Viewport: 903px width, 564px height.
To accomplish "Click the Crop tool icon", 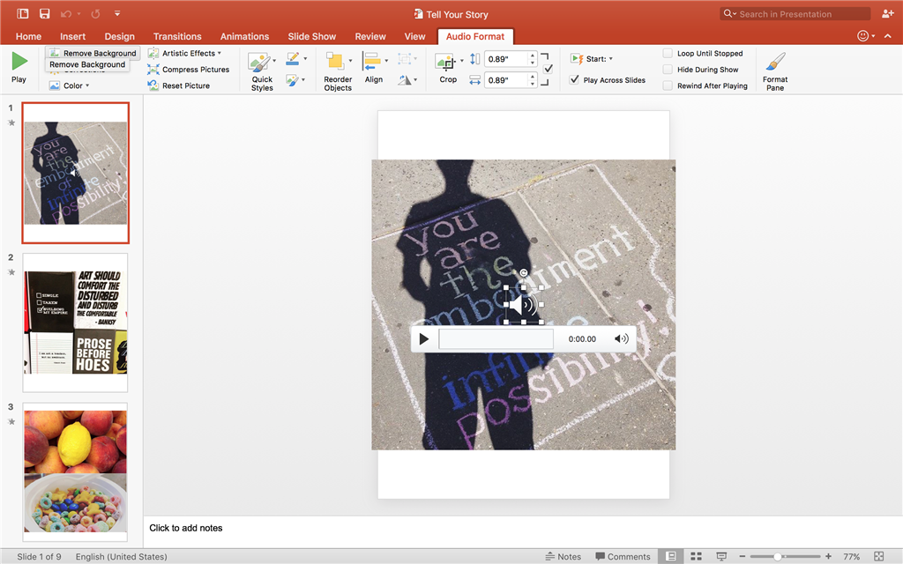I will tap(446, 63).
